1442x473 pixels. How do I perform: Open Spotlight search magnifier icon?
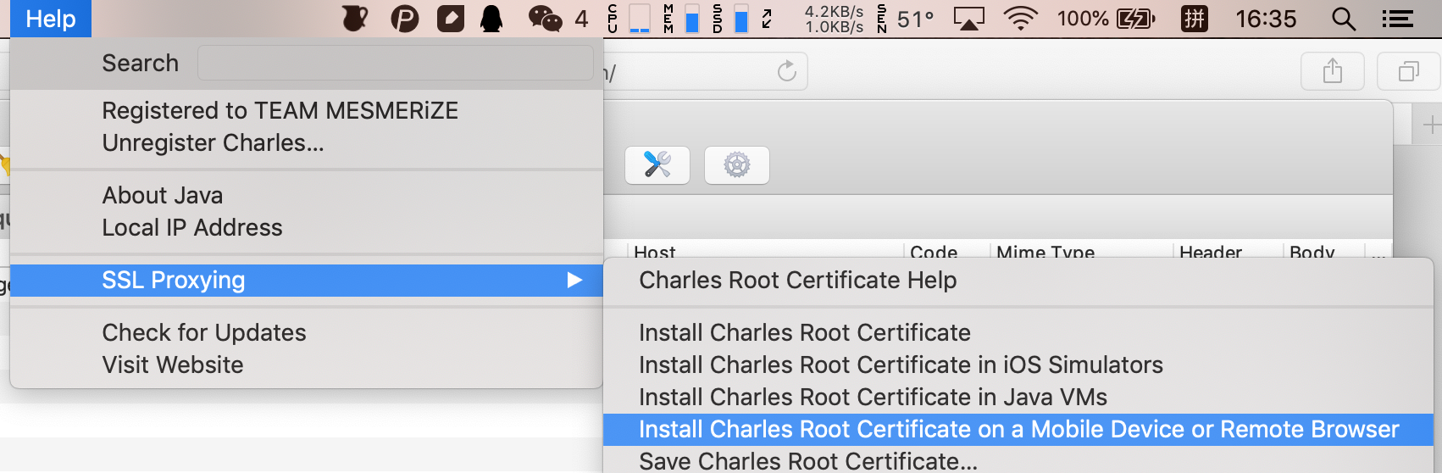[x=1344, y=19]
